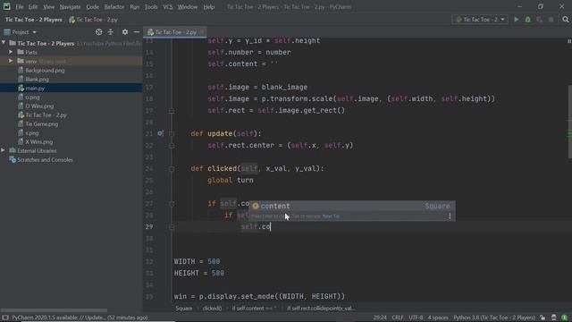572x322 pixels.
Task: Click the Next Tip link in completion popup
Action: tap(331, 216)
